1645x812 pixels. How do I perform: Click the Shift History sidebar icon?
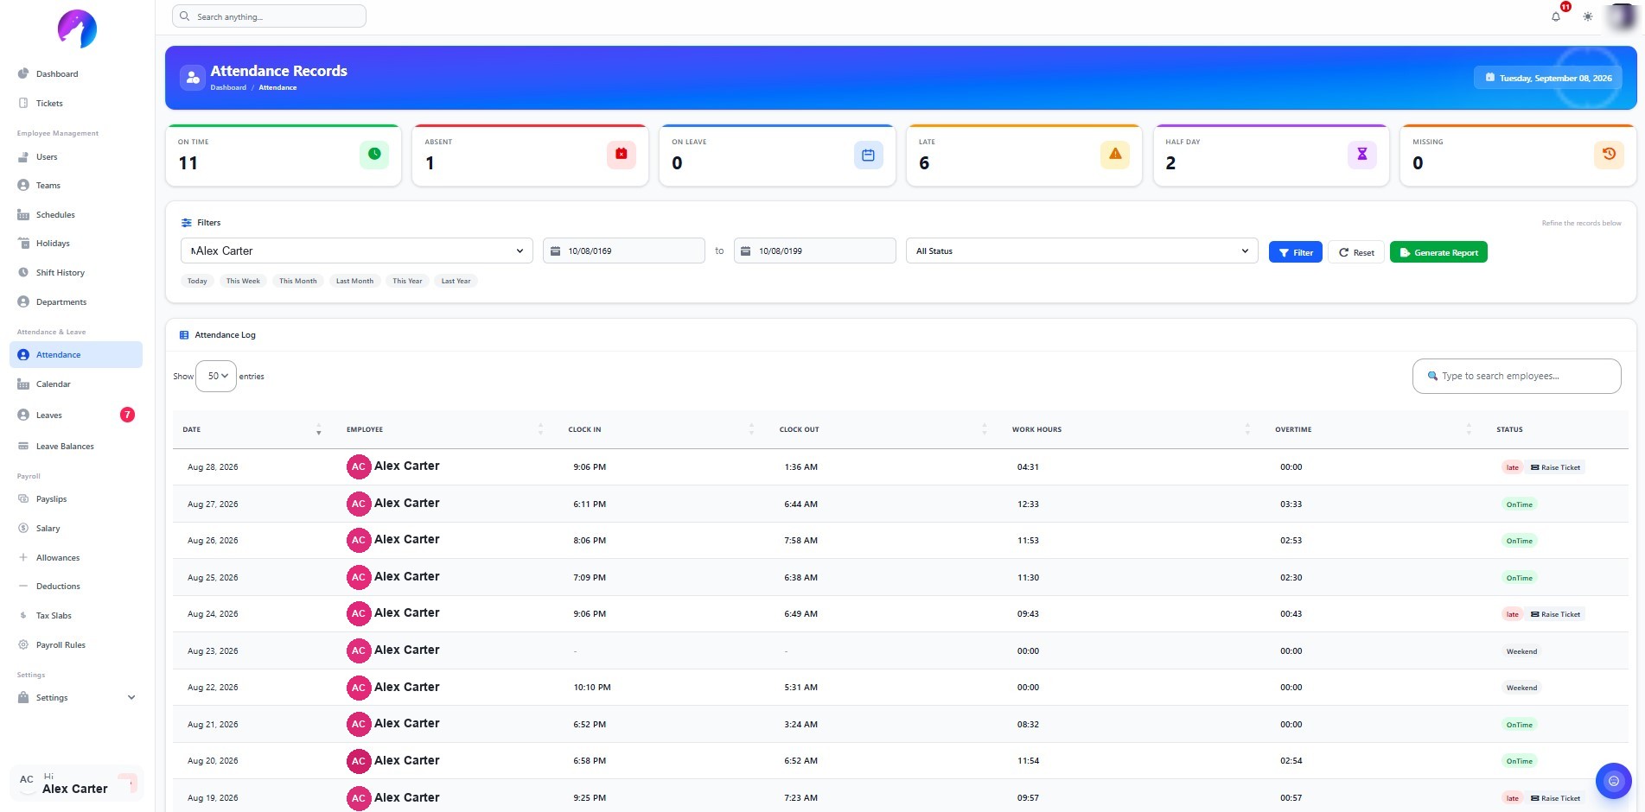(23, 272)
